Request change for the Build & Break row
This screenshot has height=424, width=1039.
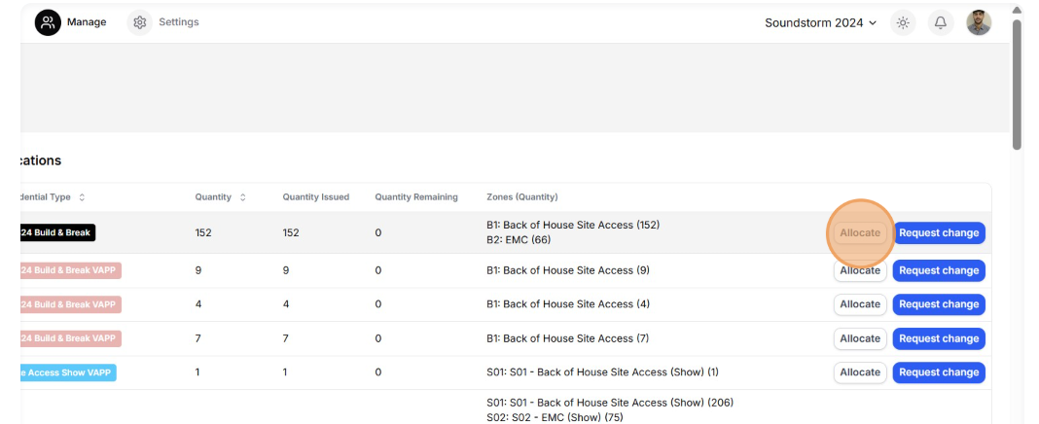939,233
